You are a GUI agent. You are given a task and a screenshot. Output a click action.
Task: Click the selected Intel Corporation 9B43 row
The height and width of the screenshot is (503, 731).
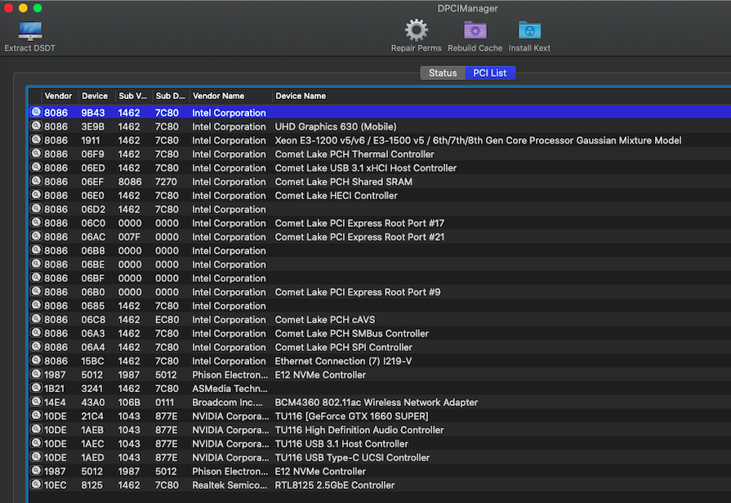click(380, 113)
